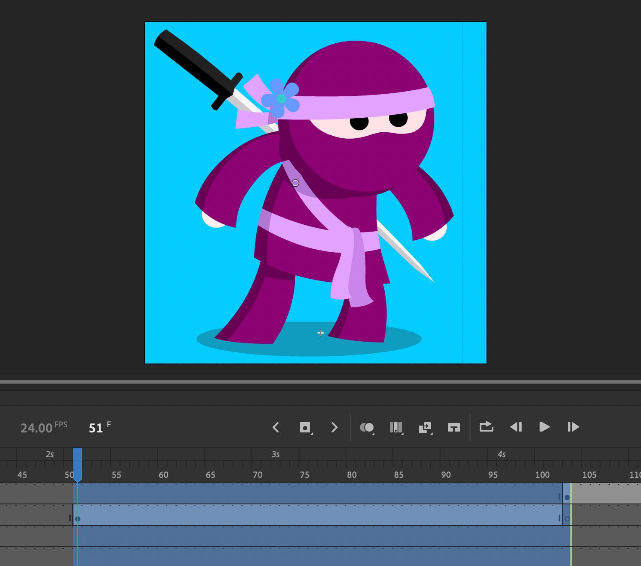Click frame 60 on the timeline ruler

pyautogui.click(x=163, y=475)
